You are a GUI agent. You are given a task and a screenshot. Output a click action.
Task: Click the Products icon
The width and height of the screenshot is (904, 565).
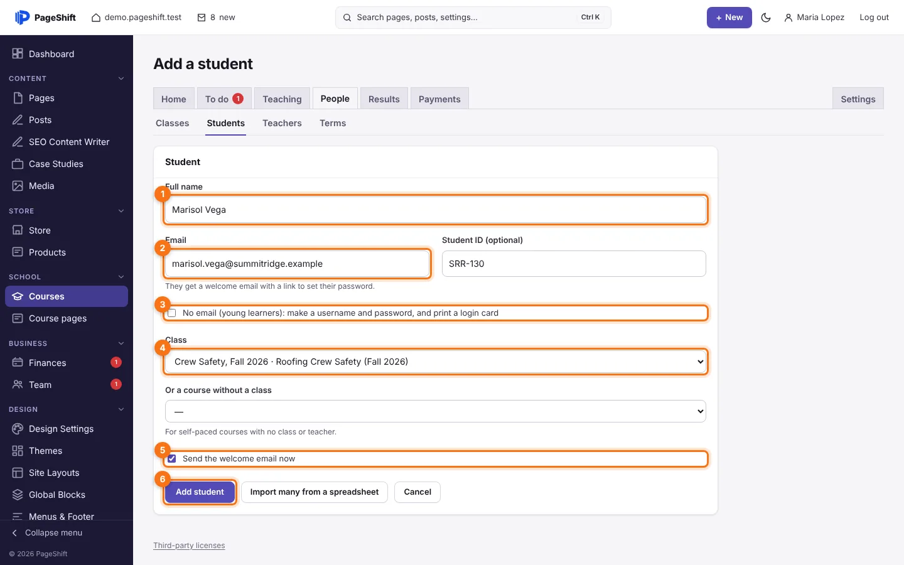(x=18, y=252)
